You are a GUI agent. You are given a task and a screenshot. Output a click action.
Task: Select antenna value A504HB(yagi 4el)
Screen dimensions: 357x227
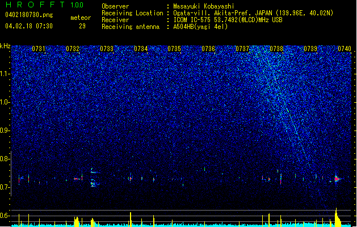[200, 27]
